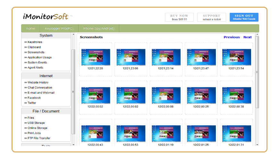
Task: Open screenshot taken 12/22,00:08
Action: click(166, 95)
